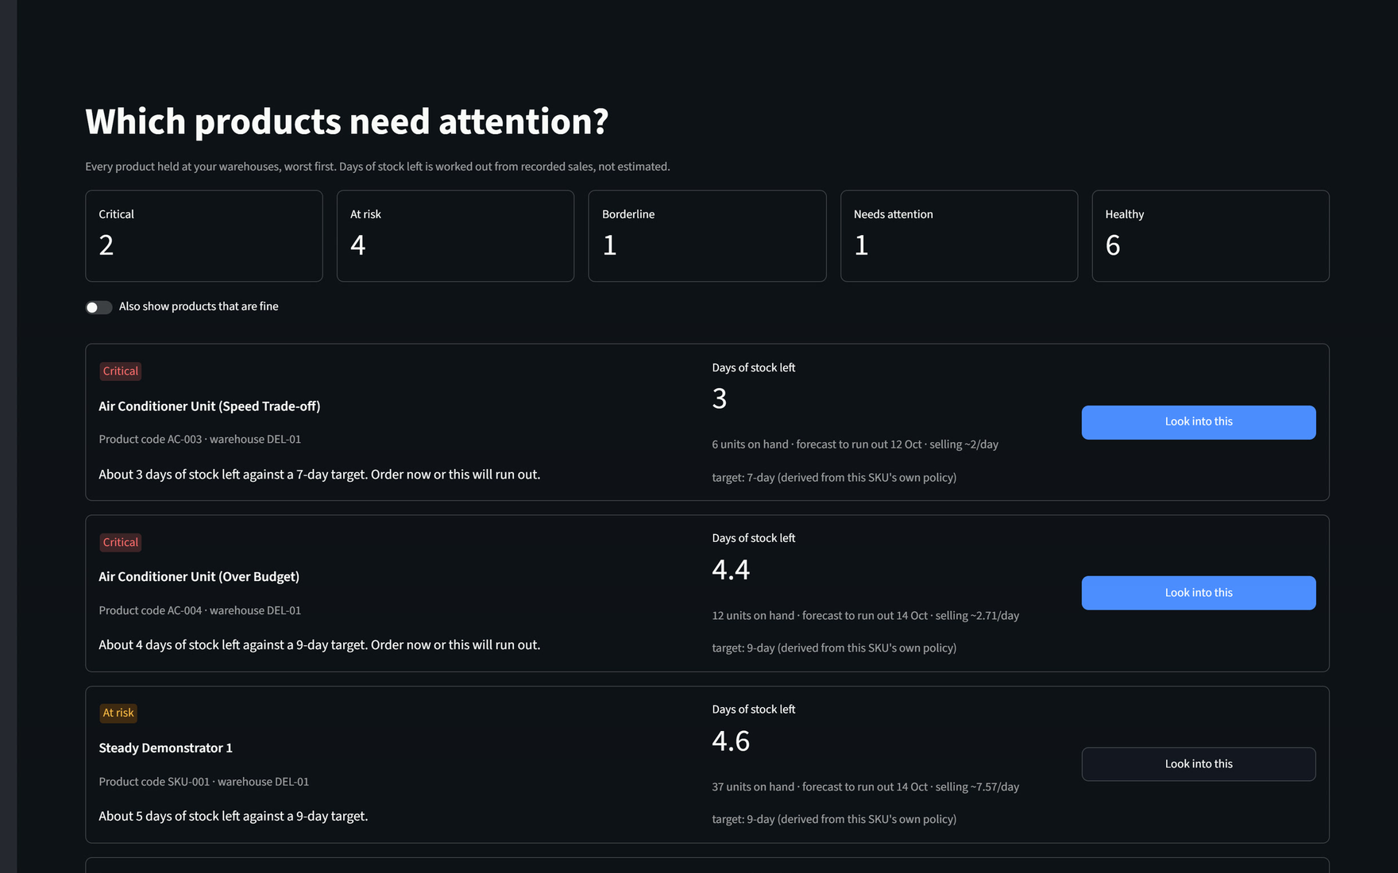Image resolution: width=1398 pixels, height=873 pixels.
Task: Click the Borderline summary card
Action: coord(707,236)
